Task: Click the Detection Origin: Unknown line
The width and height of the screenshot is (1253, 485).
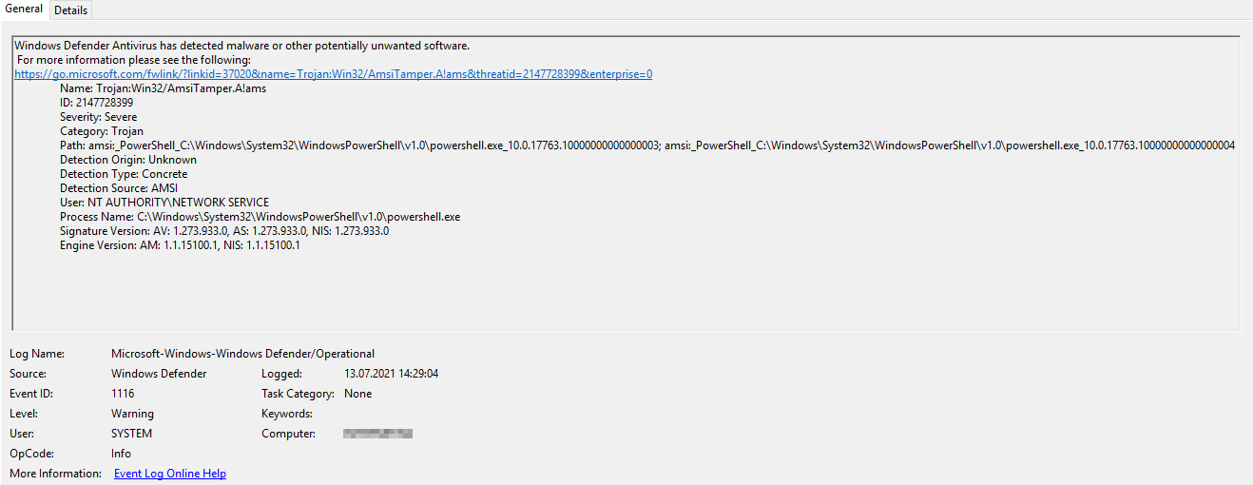Action: click(x=128, y=160)
